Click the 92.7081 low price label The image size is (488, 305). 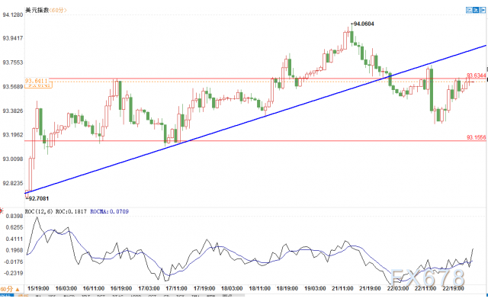(x=37, y=198)
